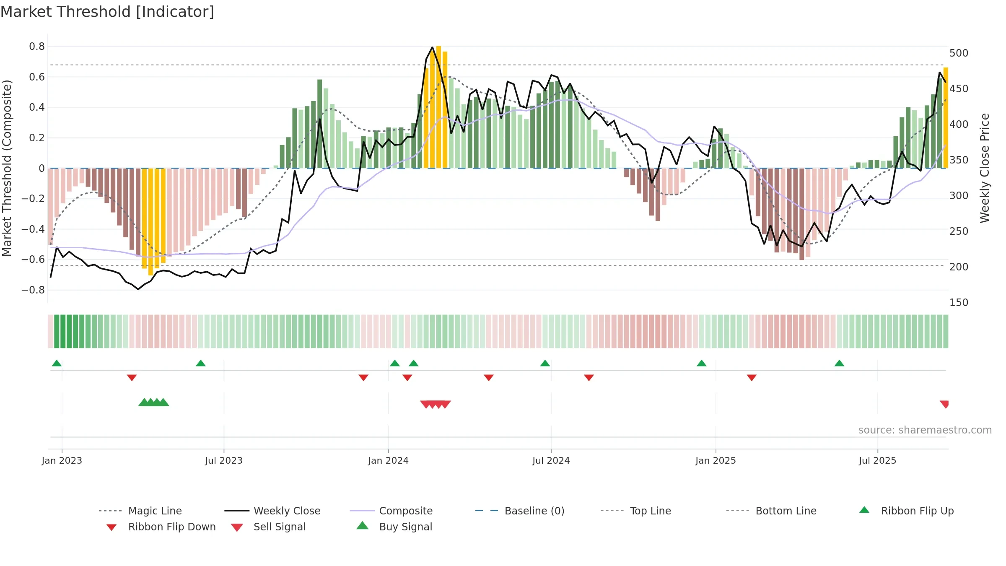Toggle the Buy Signal legend entry

(x=394, y=527)
